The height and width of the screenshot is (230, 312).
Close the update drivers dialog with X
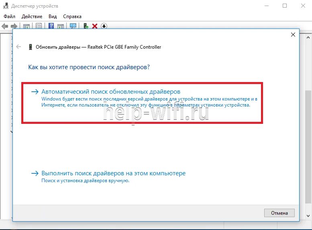(x=293, y=35)
